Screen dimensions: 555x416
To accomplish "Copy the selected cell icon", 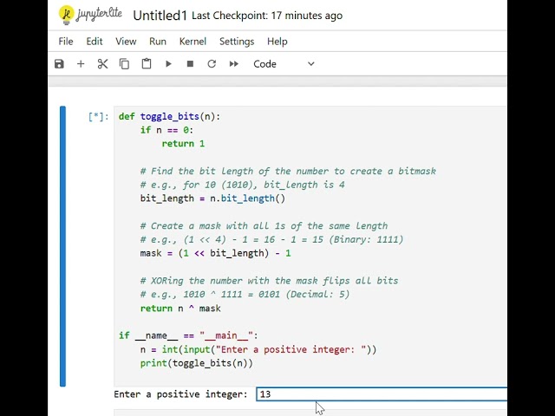I will (x=124, y=64).
